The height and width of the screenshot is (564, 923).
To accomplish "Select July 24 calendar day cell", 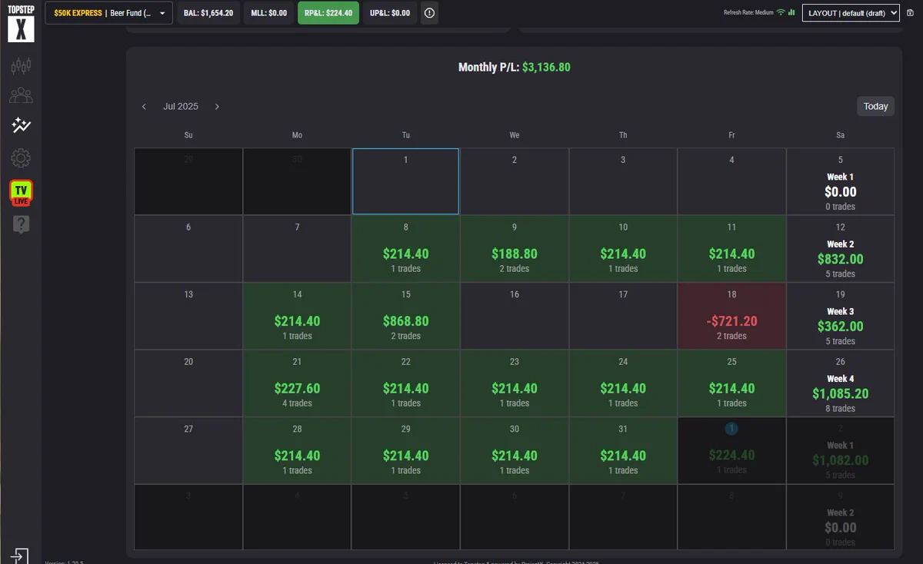I will click(x=623, y=383).
